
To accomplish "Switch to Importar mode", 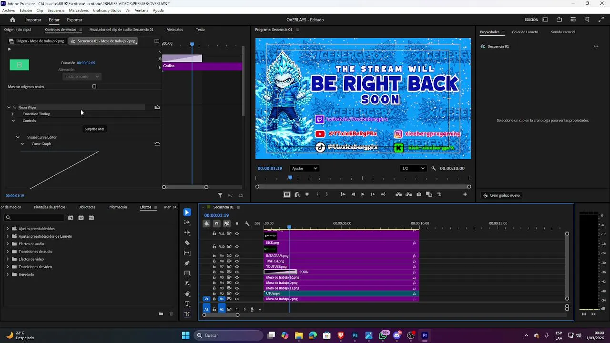I will 33,20.
